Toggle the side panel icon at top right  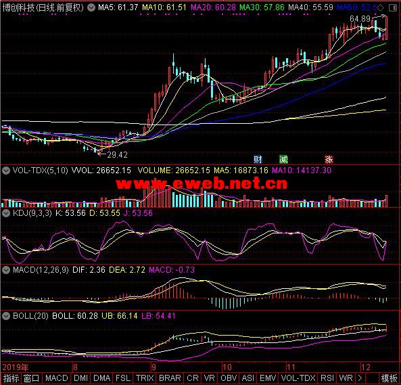[x=393, y=7]
